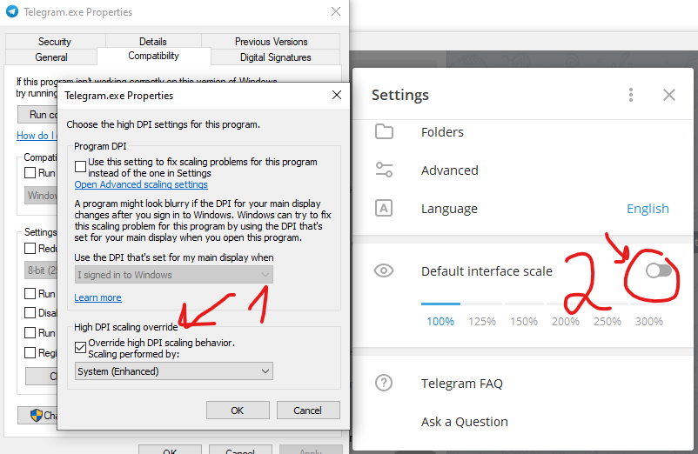The height and width of the screenshot is (454, 698).
Task: Click the 'How do I...' help link
Action: pyautogui.click(x=37, y=136)
